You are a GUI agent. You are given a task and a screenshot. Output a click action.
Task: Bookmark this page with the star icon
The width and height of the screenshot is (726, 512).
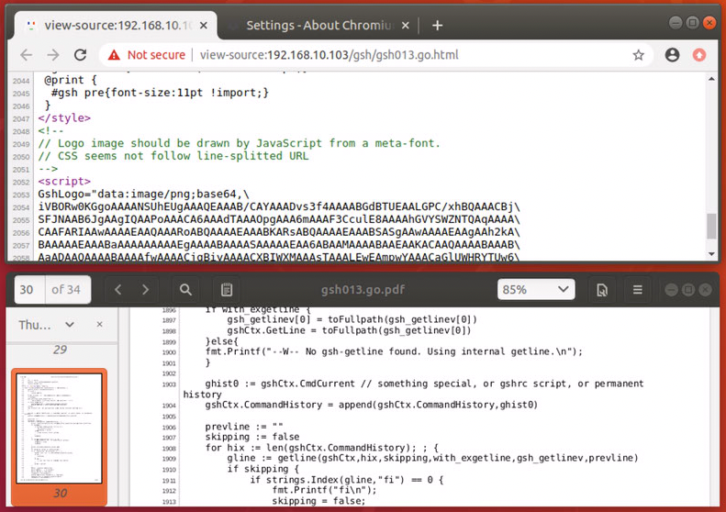[638, 55]
